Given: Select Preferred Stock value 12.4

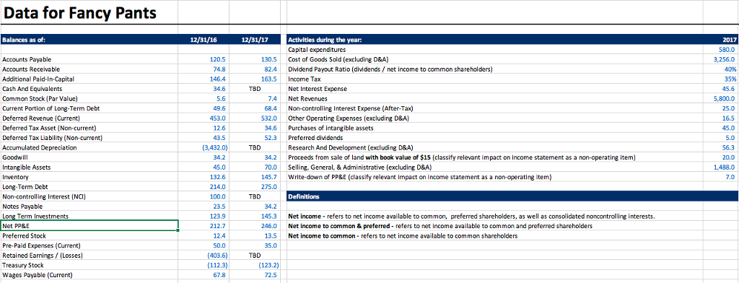Looking at the screenshot, I should [x=204, y=235].
